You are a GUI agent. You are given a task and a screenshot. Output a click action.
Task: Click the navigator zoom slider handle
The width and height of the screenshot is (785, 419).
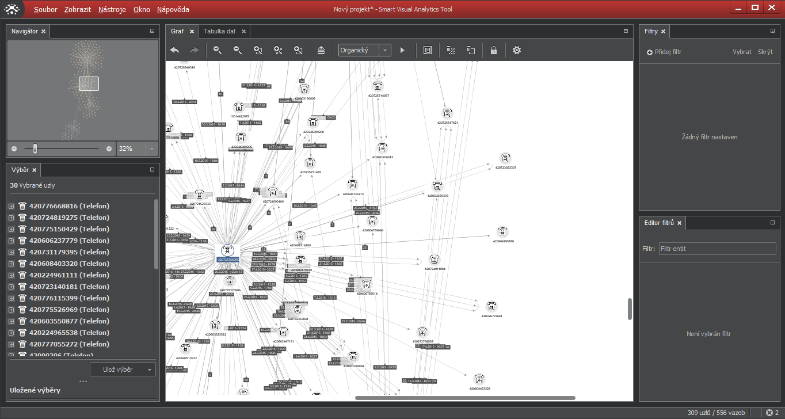[x=35, y=148]
